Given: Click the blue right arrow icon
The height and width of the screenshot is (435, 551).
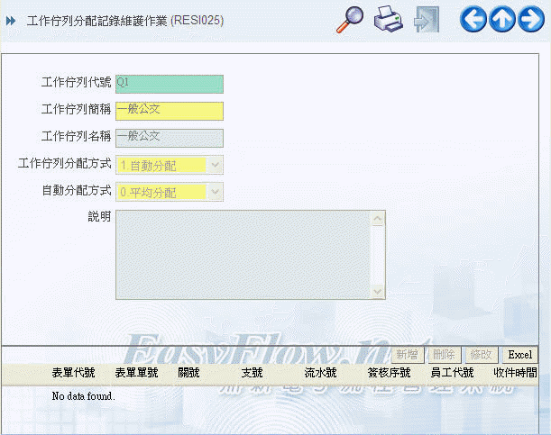Looking at the screenshot, I should tap(531, 19).
